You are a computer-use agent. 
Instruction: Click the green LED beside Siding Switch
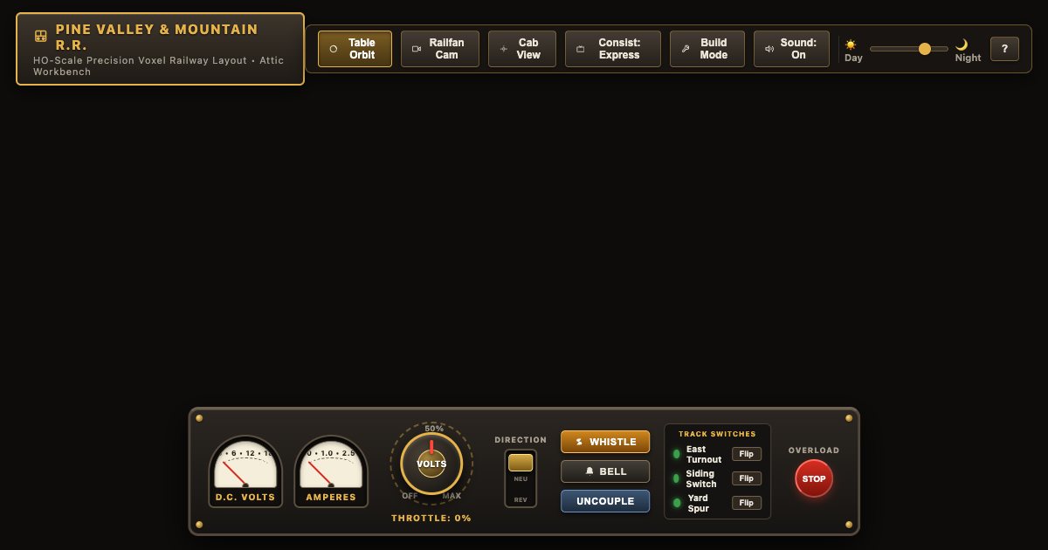(676, 478)
